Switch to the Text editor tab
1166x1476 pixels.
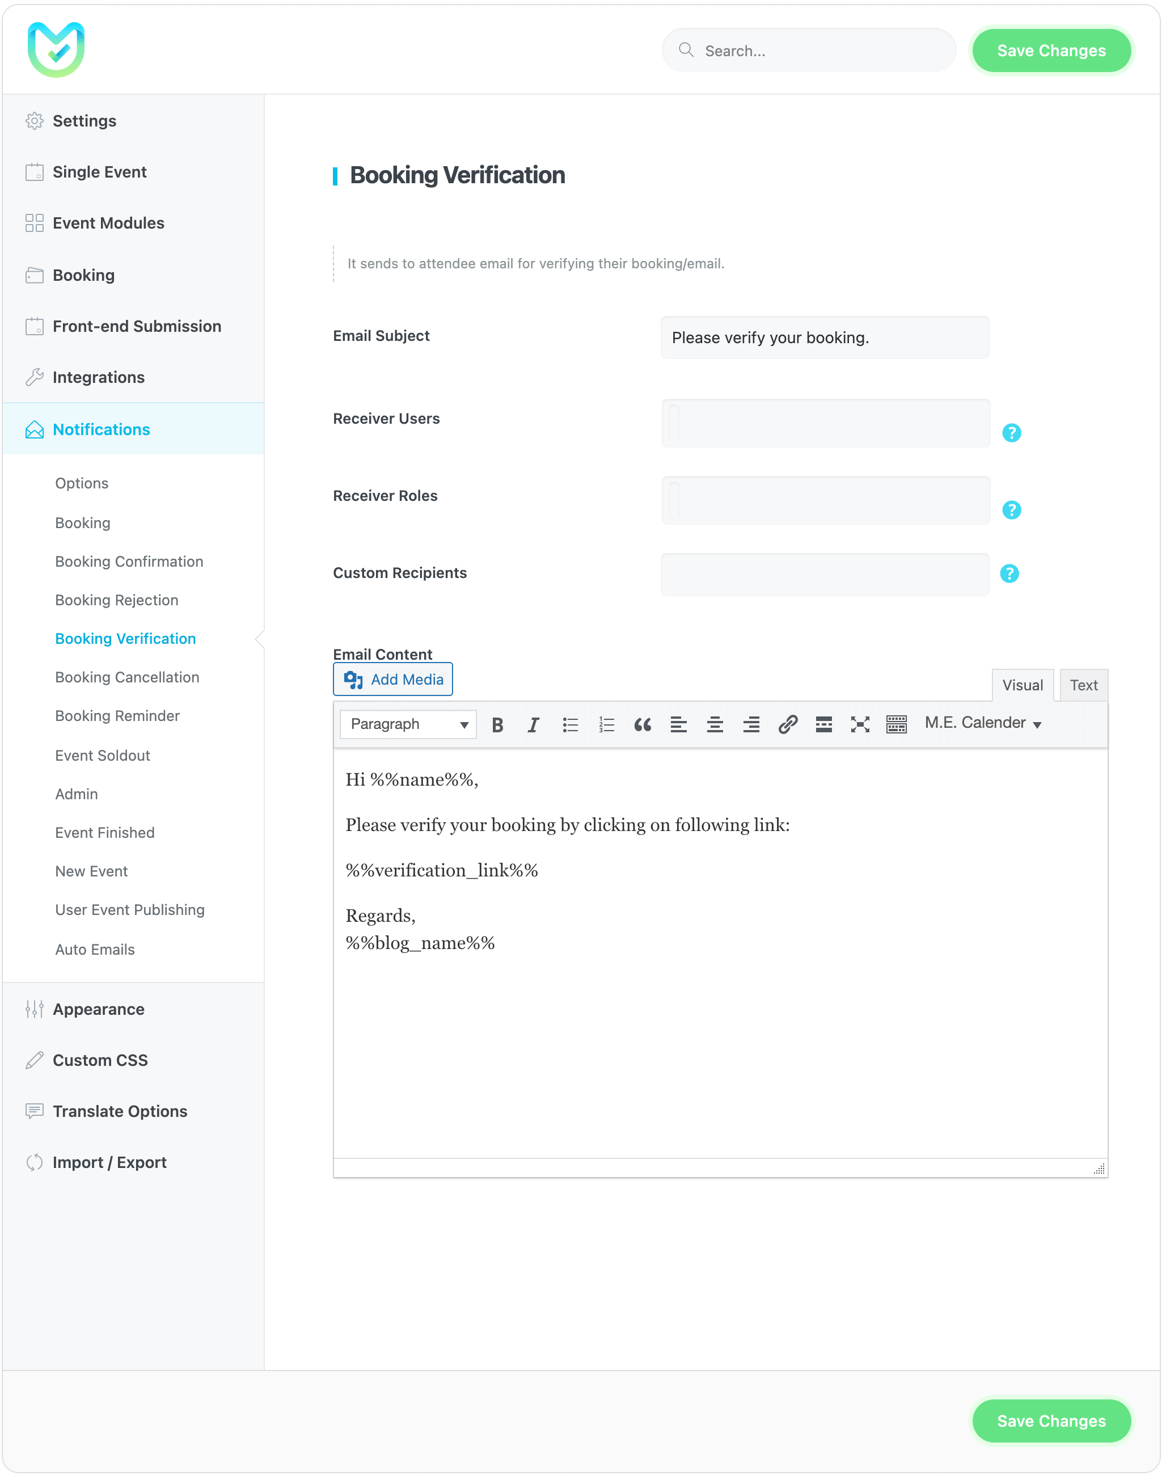pyautogui.click(x=1083, y=685)
